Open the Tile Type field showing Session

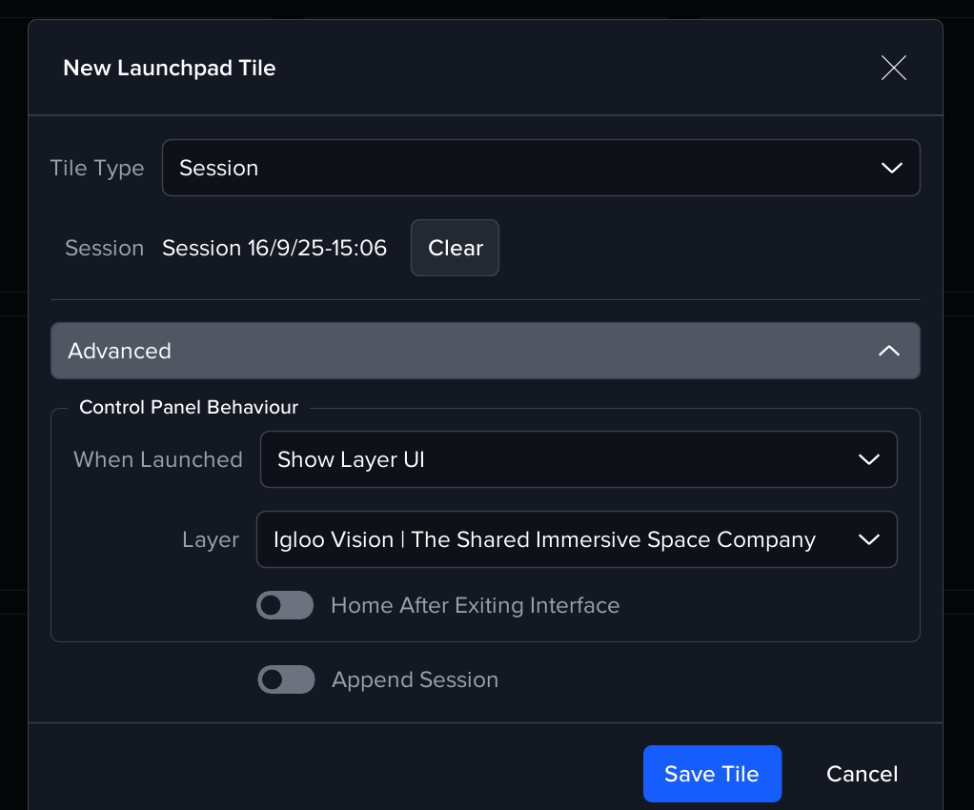tap(515, 168)
